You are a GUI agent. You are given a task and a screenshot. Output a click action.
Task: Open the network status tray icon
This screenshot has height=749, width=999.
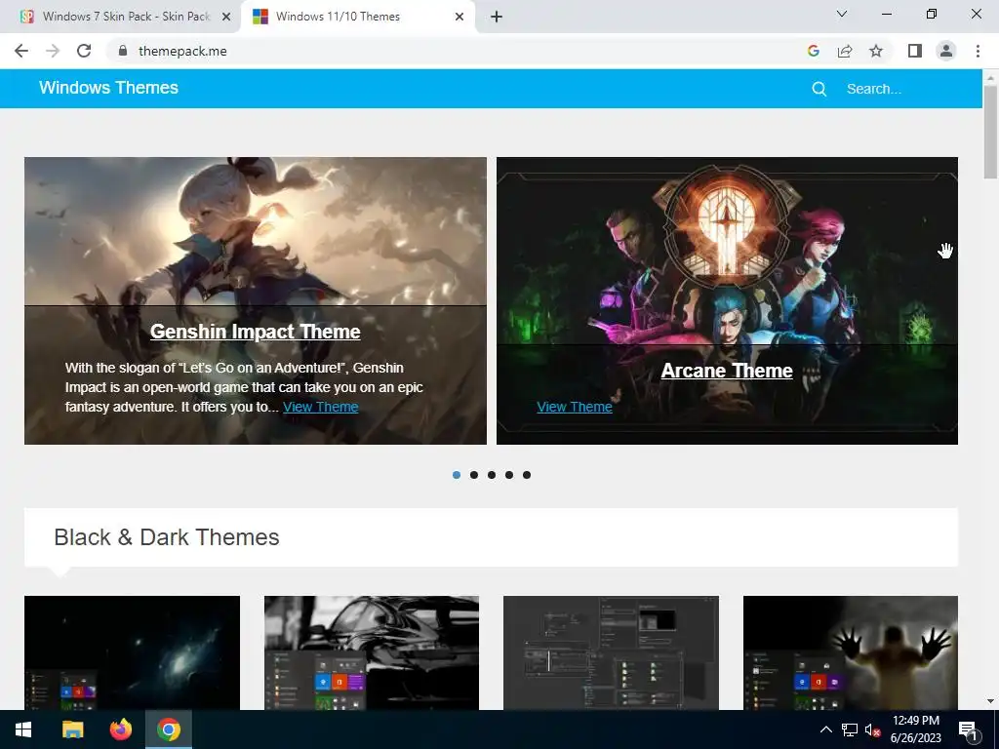click(x=850, y=729)
